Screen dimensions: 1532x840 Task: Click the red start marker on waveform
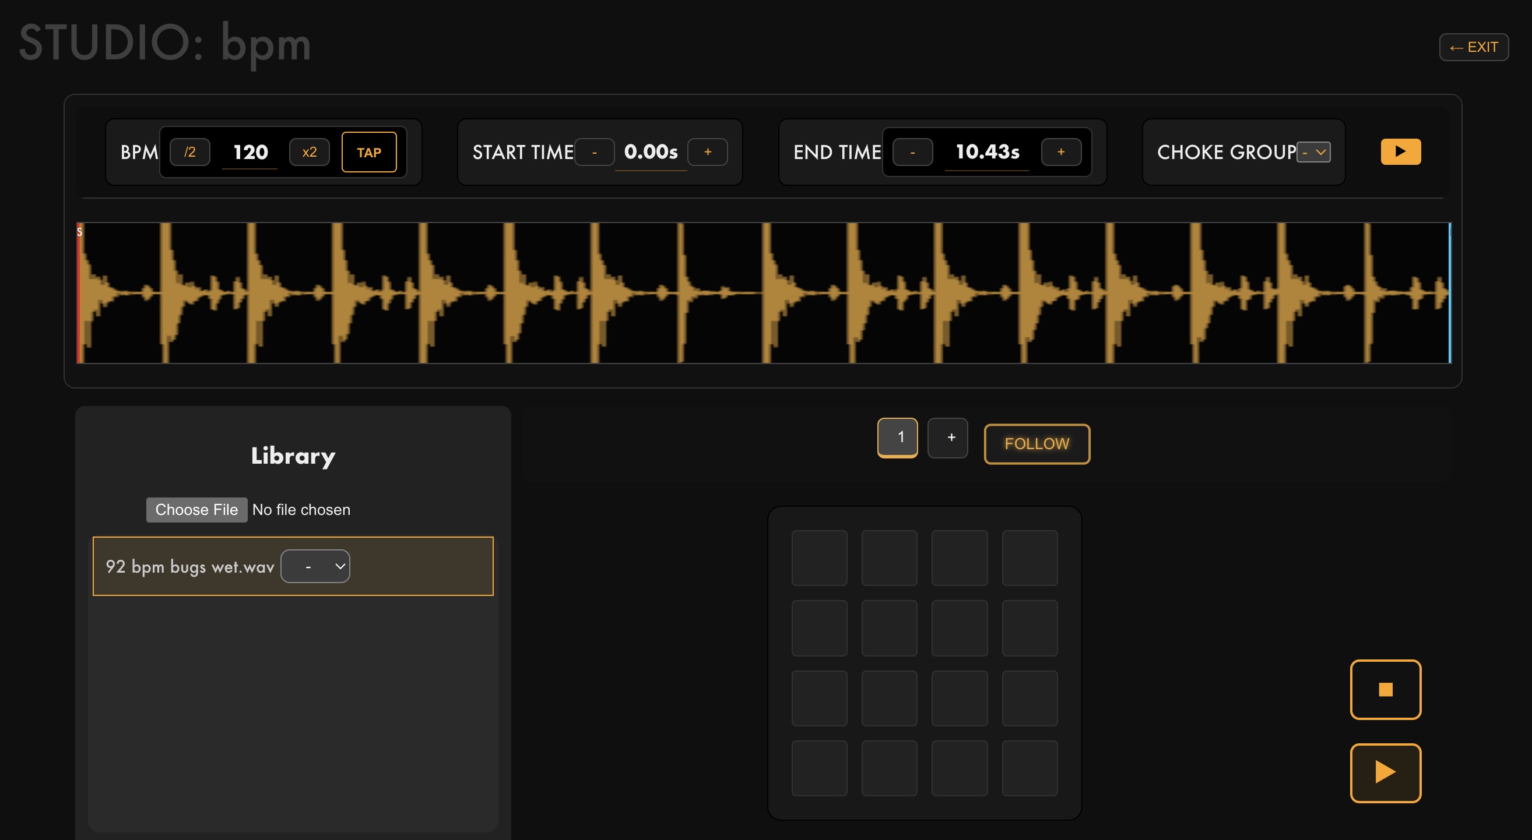[79, 292]
